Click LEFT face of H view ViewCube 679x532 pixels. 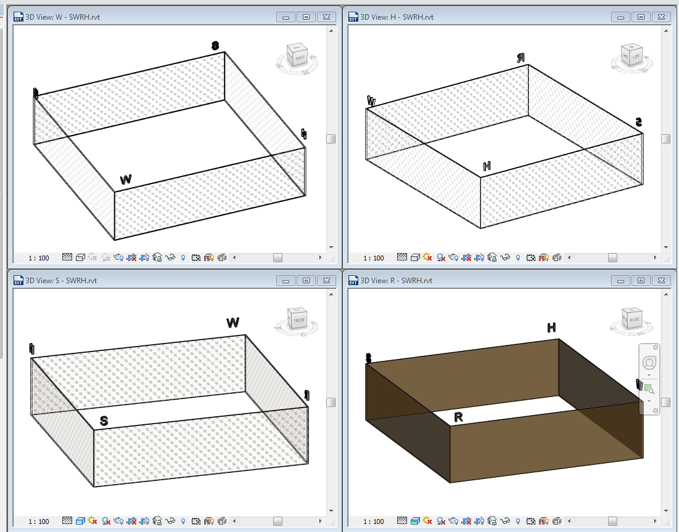pyautogui.click(x=636, y=57)
